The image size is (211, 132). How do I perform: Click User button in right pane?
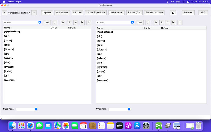(140, 22)
